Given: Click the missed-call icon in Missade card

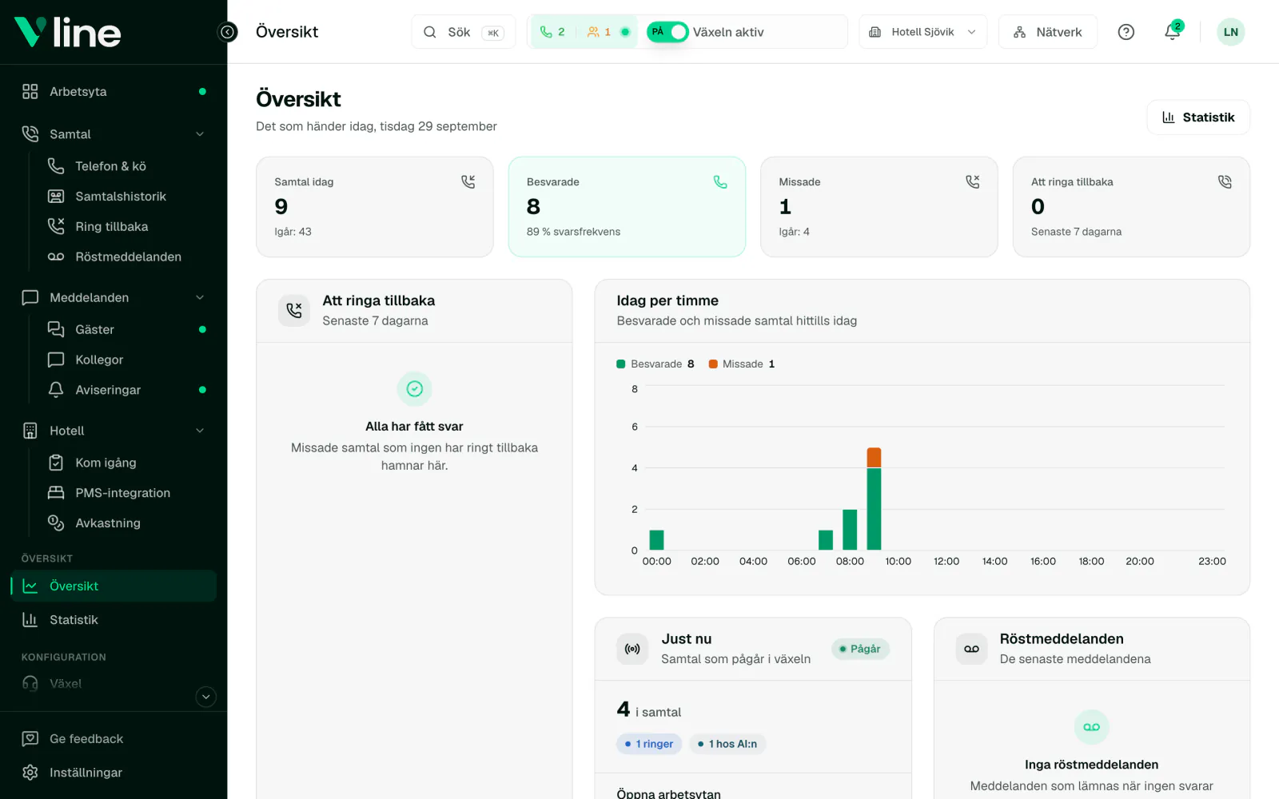Looking at the screenshot, I should point(972,182).
